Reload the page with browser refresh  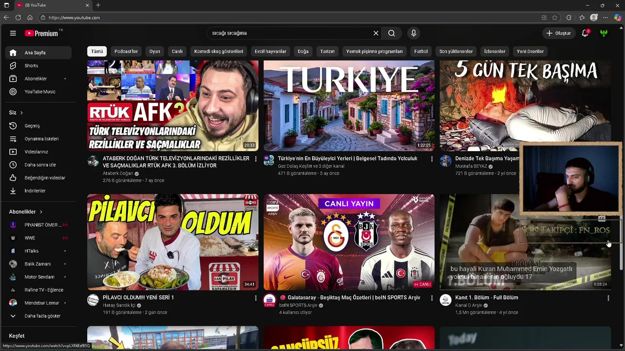pyautogui.click(x=18, y=18)
